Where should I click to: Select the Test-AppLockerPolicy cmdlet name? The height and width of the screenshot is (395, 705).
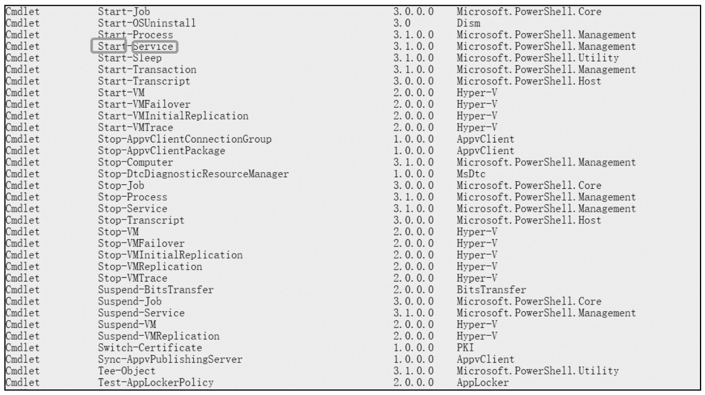point(155,383)
